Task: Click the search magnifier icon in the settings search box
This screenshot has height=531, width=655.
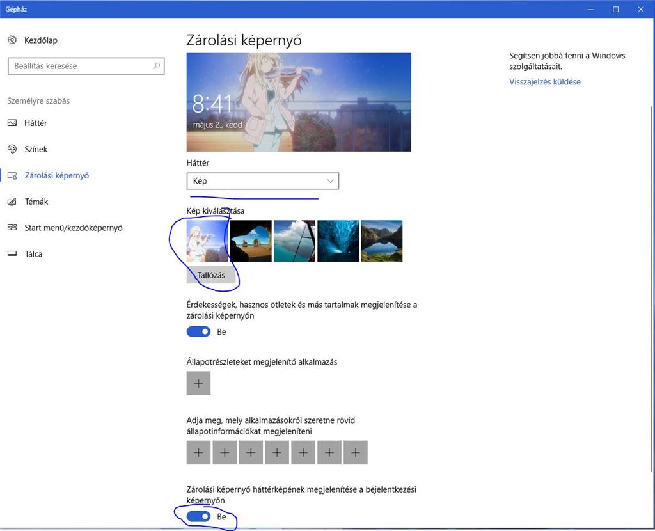Action: tap(157, 66)
